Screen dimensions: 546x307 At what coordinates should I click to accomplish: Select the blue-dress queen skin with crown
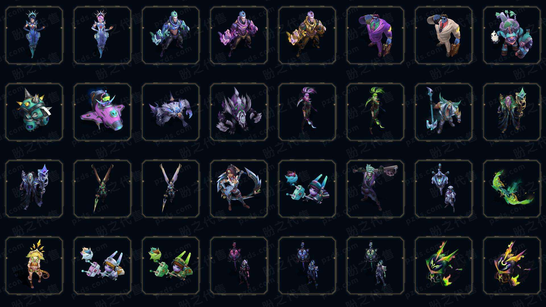coord(34,36)
